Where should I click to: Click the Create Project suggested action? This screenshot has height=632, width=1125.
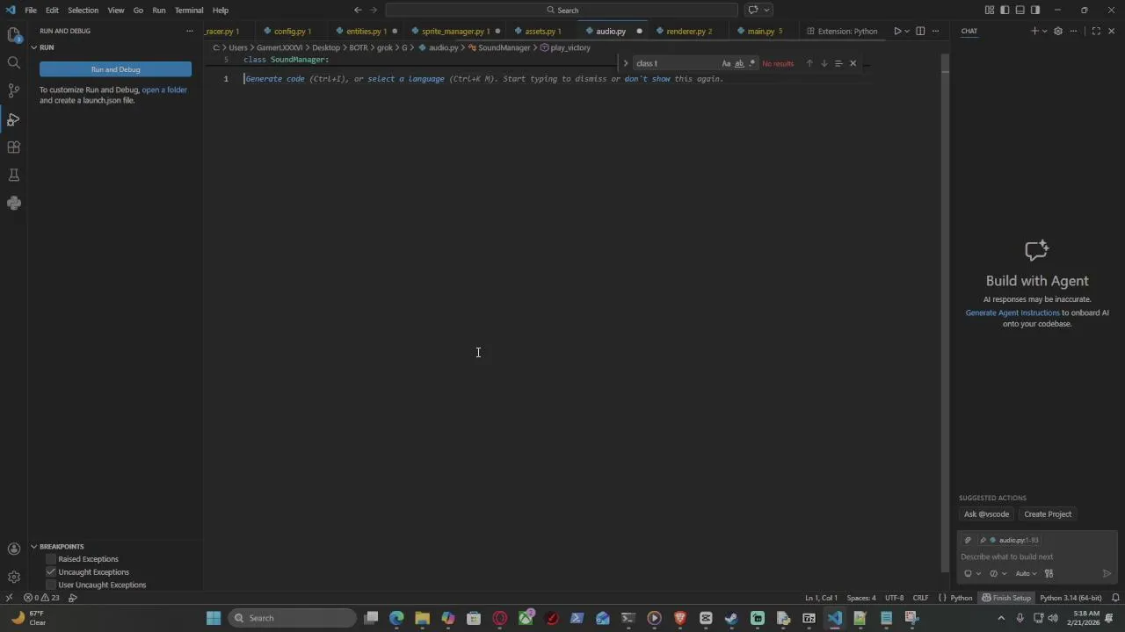click(x=1048, y=514)
